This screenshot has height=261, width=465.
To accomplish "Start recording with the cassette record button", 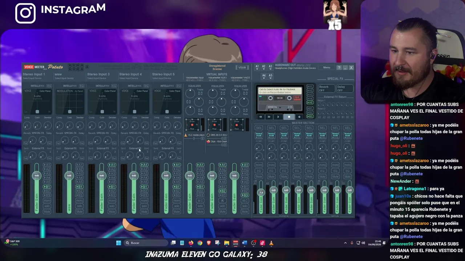I will coord(299,117).
